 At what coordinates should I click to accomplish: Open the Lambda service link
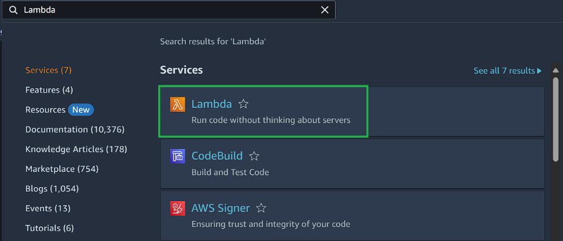pyautogui.click(x=212, y=104)
